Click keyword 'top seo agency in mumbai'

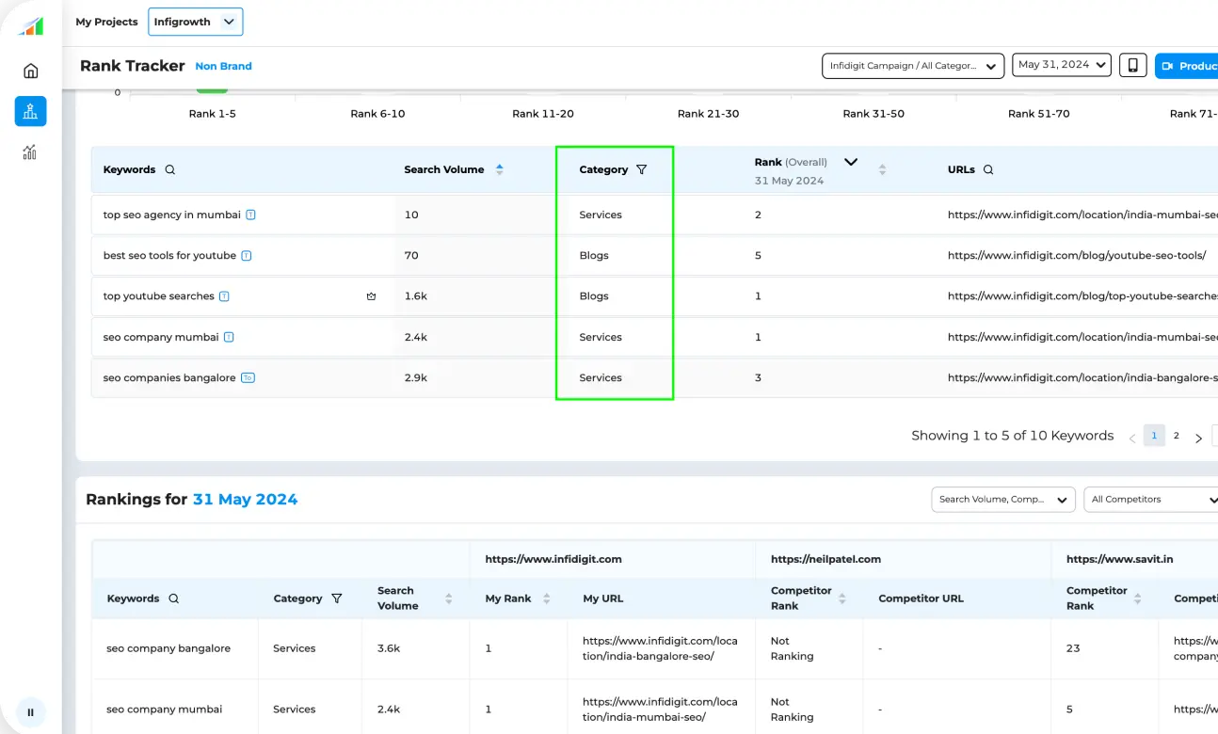172,215
